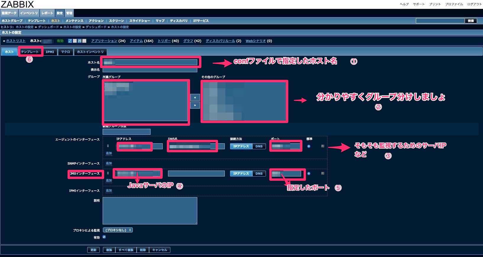Switch agent connection method to DNS
The image size is (483, 257).
pyautogui.click(x=259, y=146)
